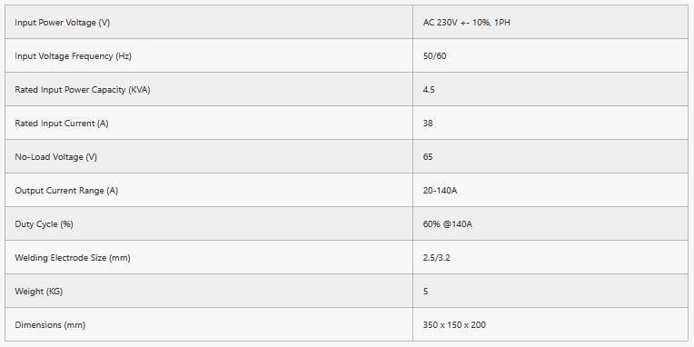Viewport: 694px width, 347px height.
Task: Click the Output Current Range (A) label
Action: pos(66,191)
